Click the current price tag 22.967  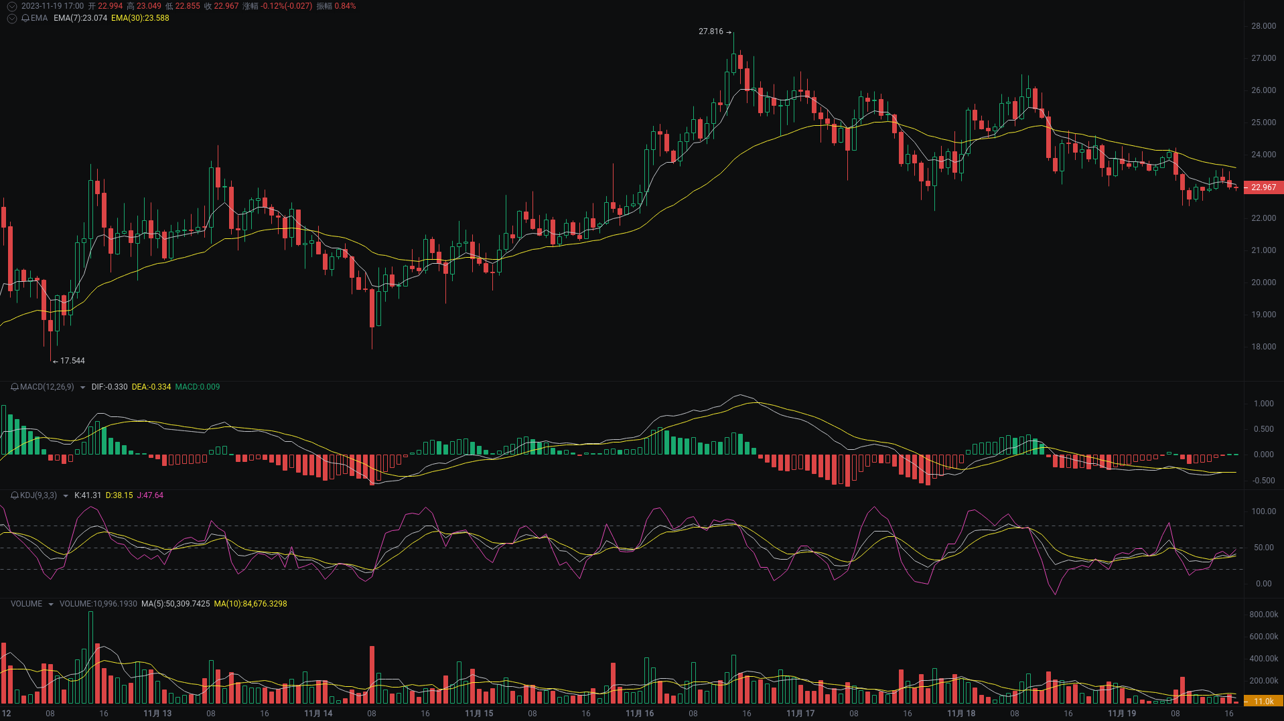[x=1263, y=187]
